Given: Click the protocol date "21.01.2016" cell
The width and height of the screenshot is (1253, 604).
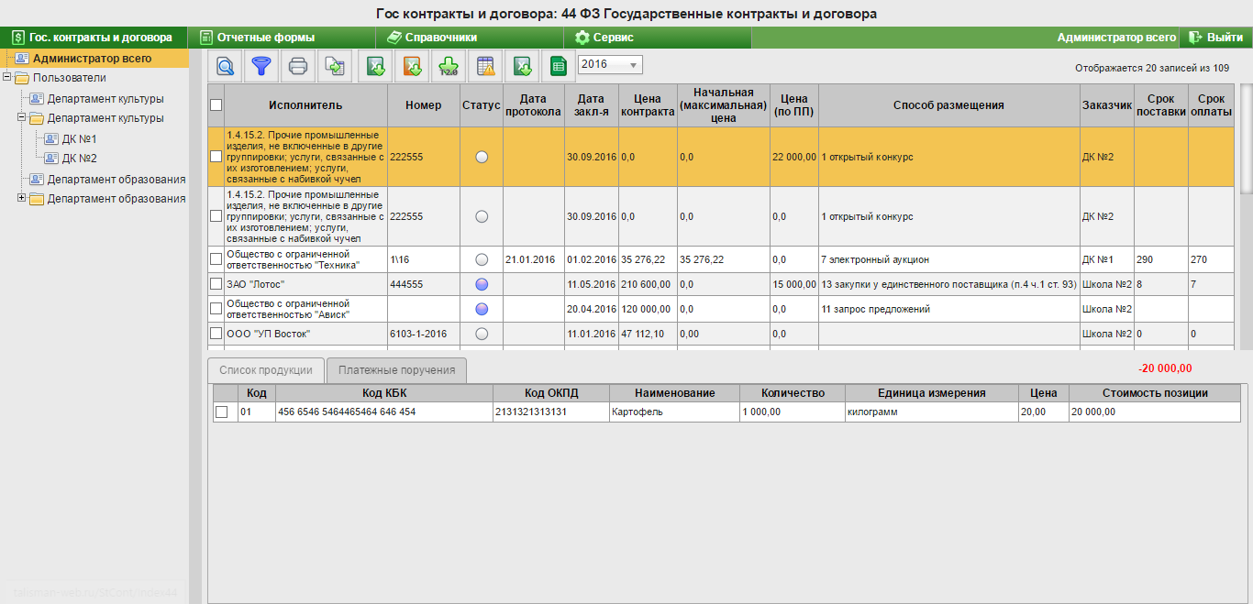Looking at the screenshot, I should (x=533, y=259).
